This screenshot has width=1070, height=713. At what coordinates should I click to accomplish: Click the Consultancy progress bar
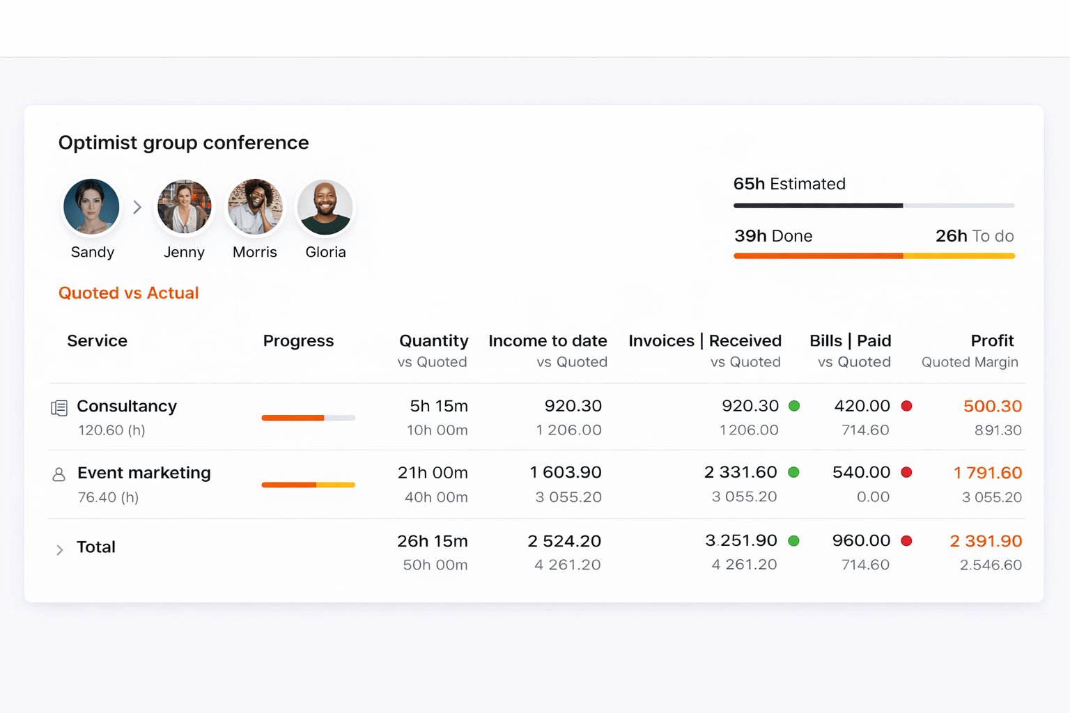tap(308, 418)
